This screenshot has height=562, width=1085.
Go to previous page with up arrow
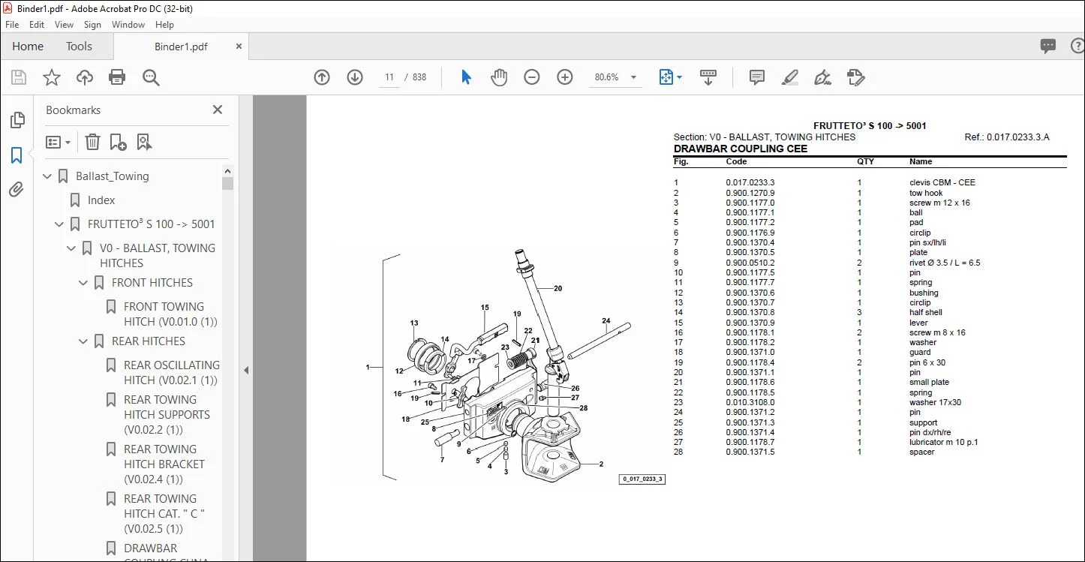tap(322, 77)
